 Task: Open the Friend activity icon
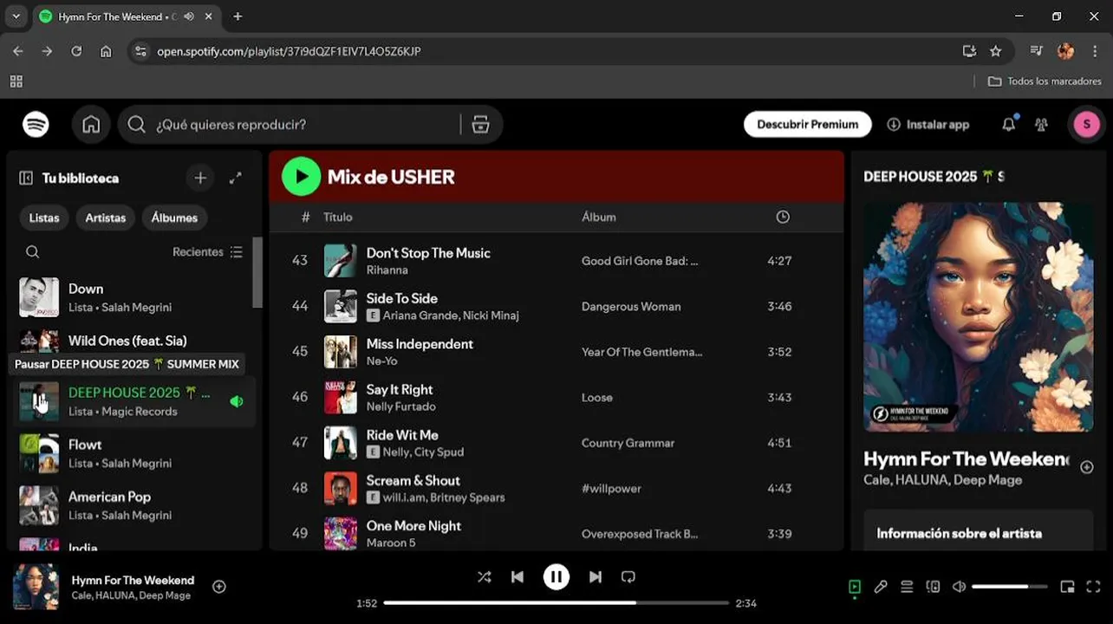pyautogui.click(x=1041, y=125)
